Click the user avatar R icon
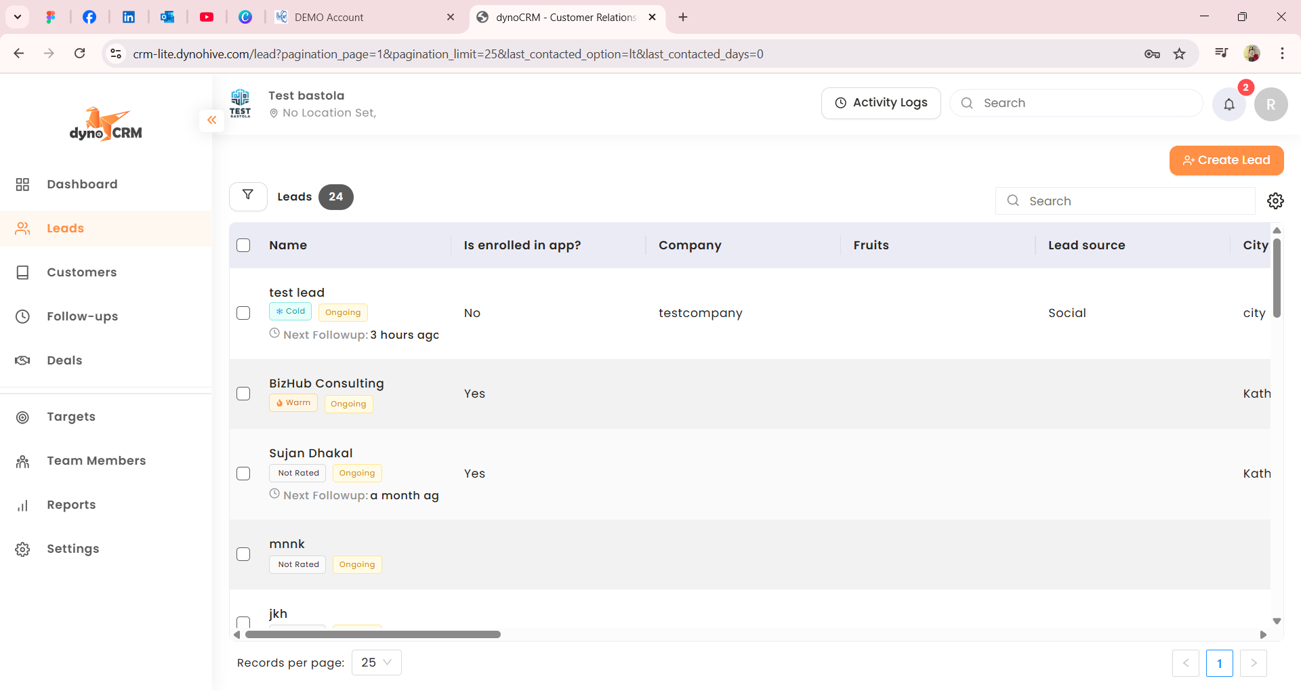The height and width of the screenshot is (691, 1301). (x=1271, y=104)
